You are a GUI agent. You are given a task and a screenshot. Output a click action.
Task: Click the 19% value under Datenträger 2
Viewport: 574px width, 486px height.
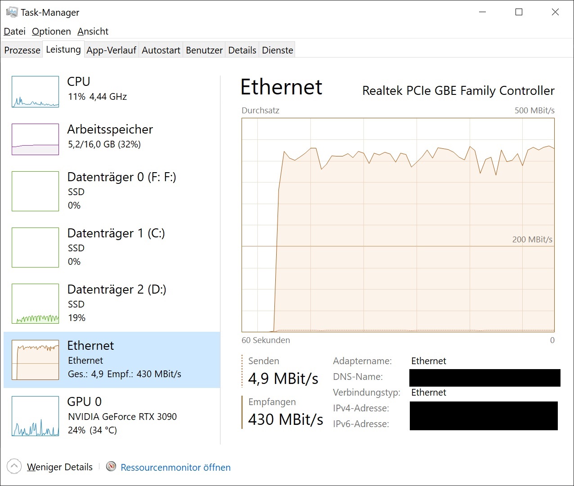[x=76, y=318]
